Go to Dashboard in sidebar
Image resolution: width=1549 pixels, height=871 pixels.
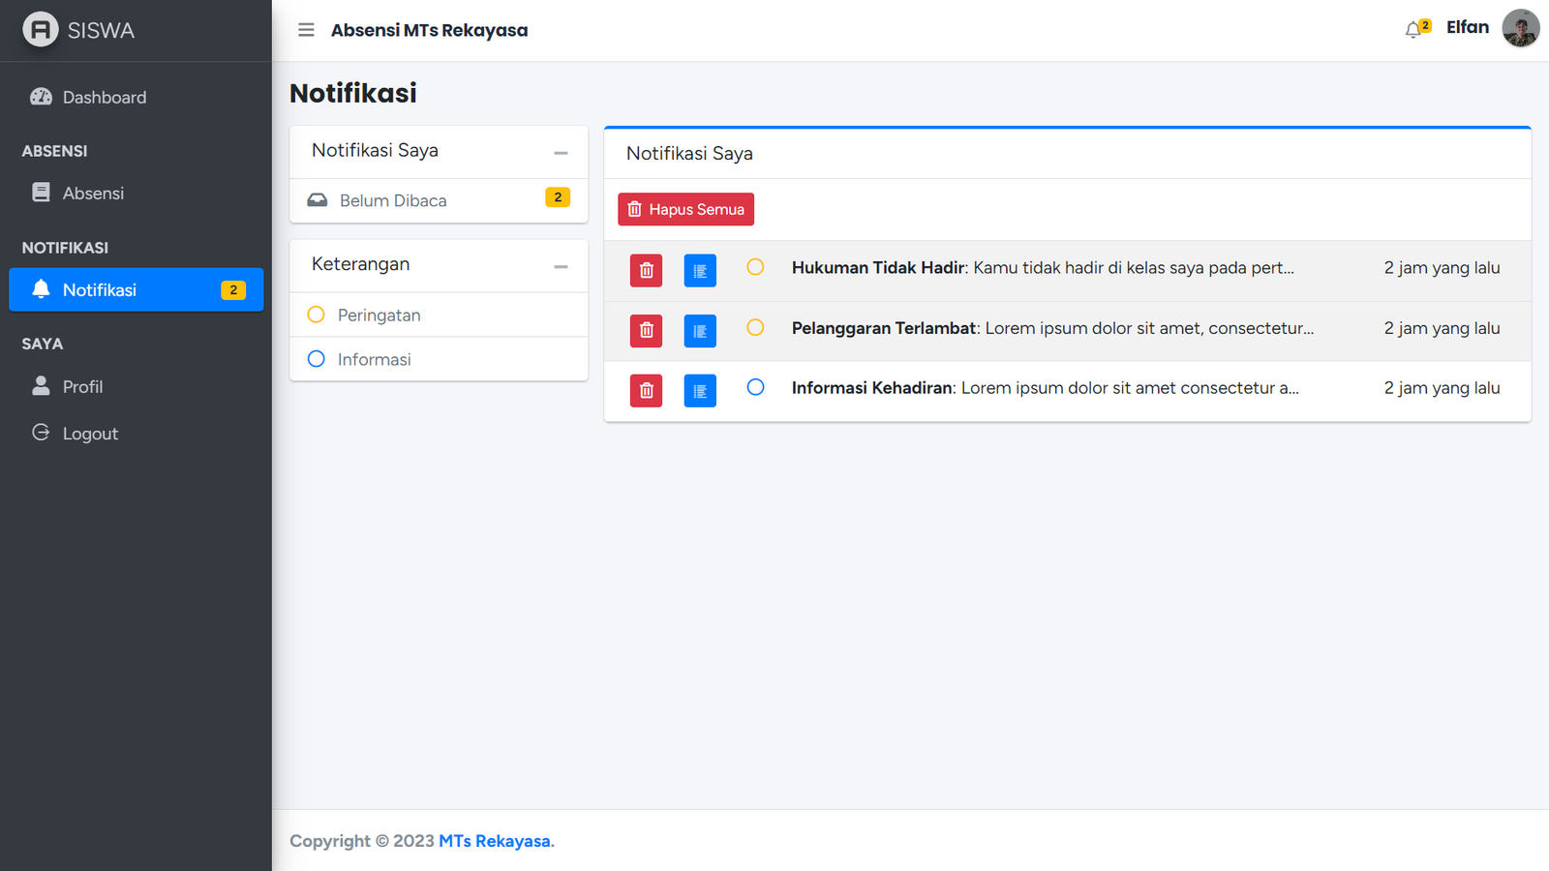coord(104,98)
